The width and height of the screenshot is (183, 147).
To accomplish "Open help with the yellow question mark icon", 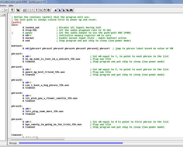I will (x=12, y=10).
